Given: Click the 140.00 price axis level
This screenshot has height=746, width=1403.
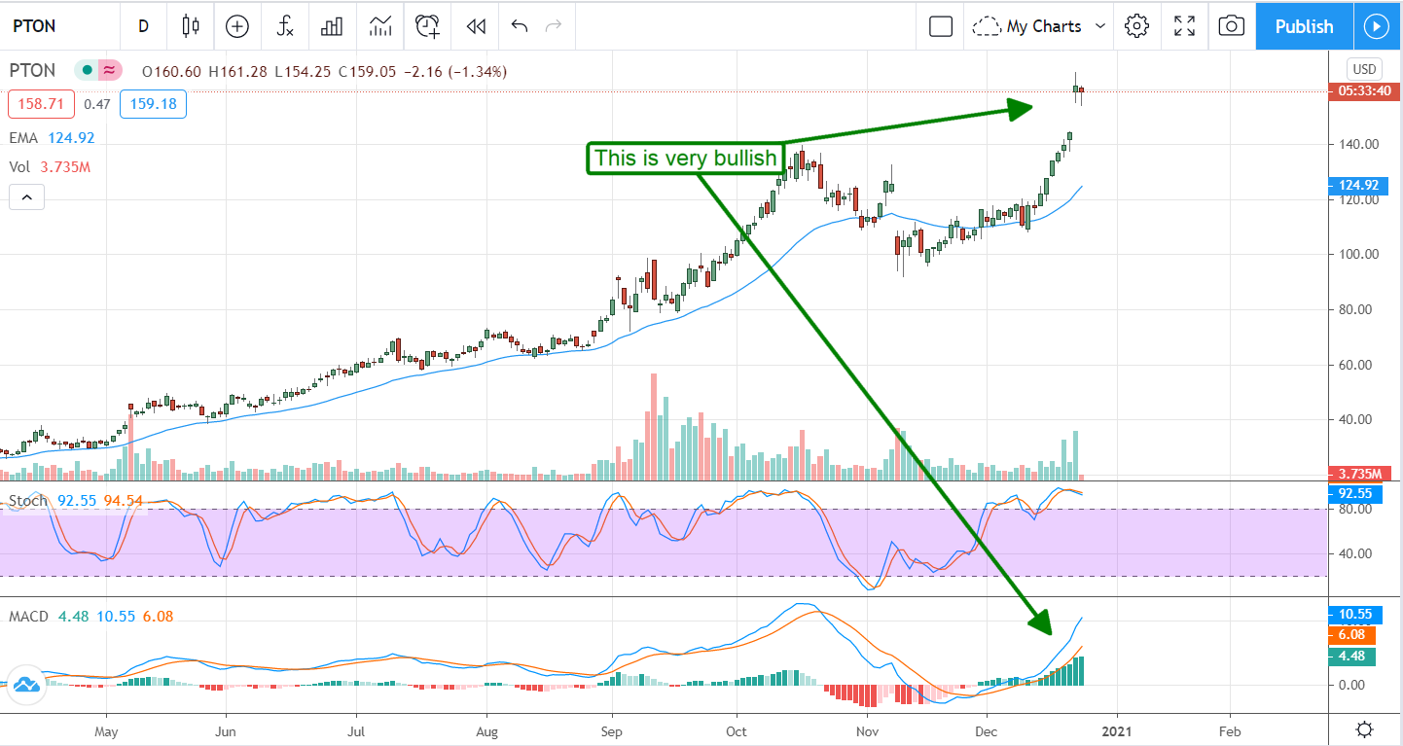Looking at the screenshot, I should 1357,144.
